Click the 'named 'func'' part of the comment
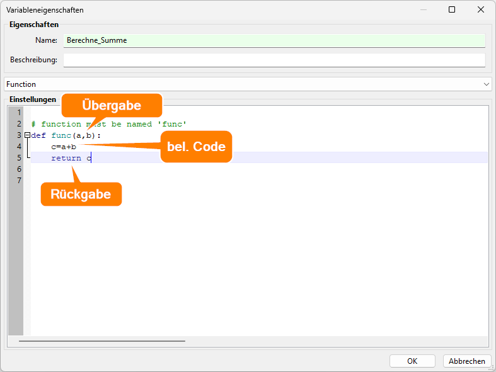 click(x=156, y=124)
